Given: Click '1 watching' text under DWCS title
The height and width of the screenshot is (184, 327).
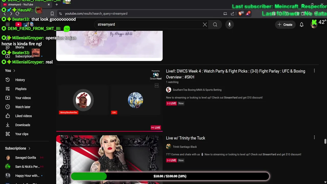Looking at the screenshot, I should pos(172,82).
